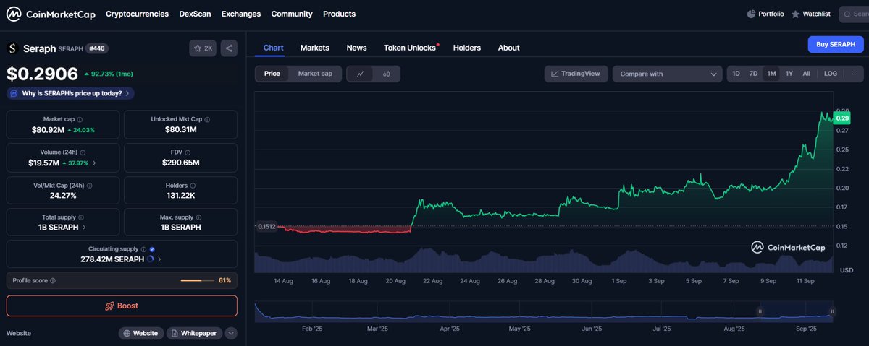Expand the website links chevron
The width and height of the screenshot is (869, 346).
[x=231, y=334]
